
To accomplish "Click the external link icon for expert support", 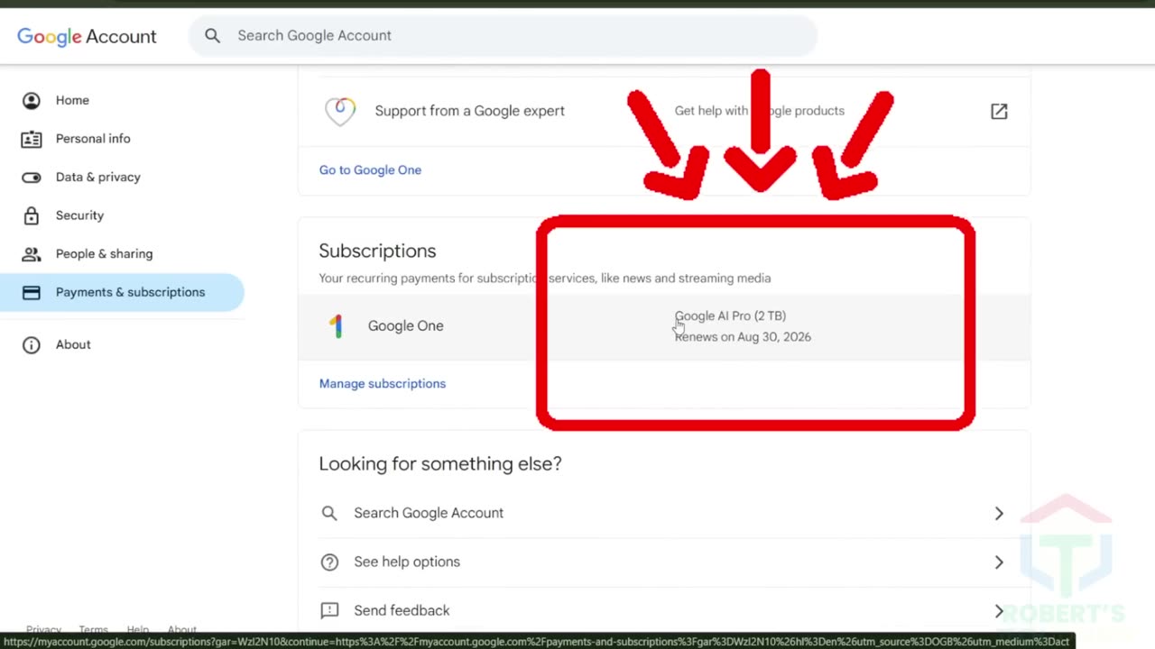I will [x=999, y=111].
